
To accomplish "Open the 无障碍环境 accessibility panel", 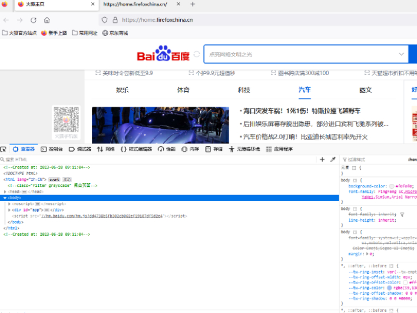I will click(x=244, y=149).
